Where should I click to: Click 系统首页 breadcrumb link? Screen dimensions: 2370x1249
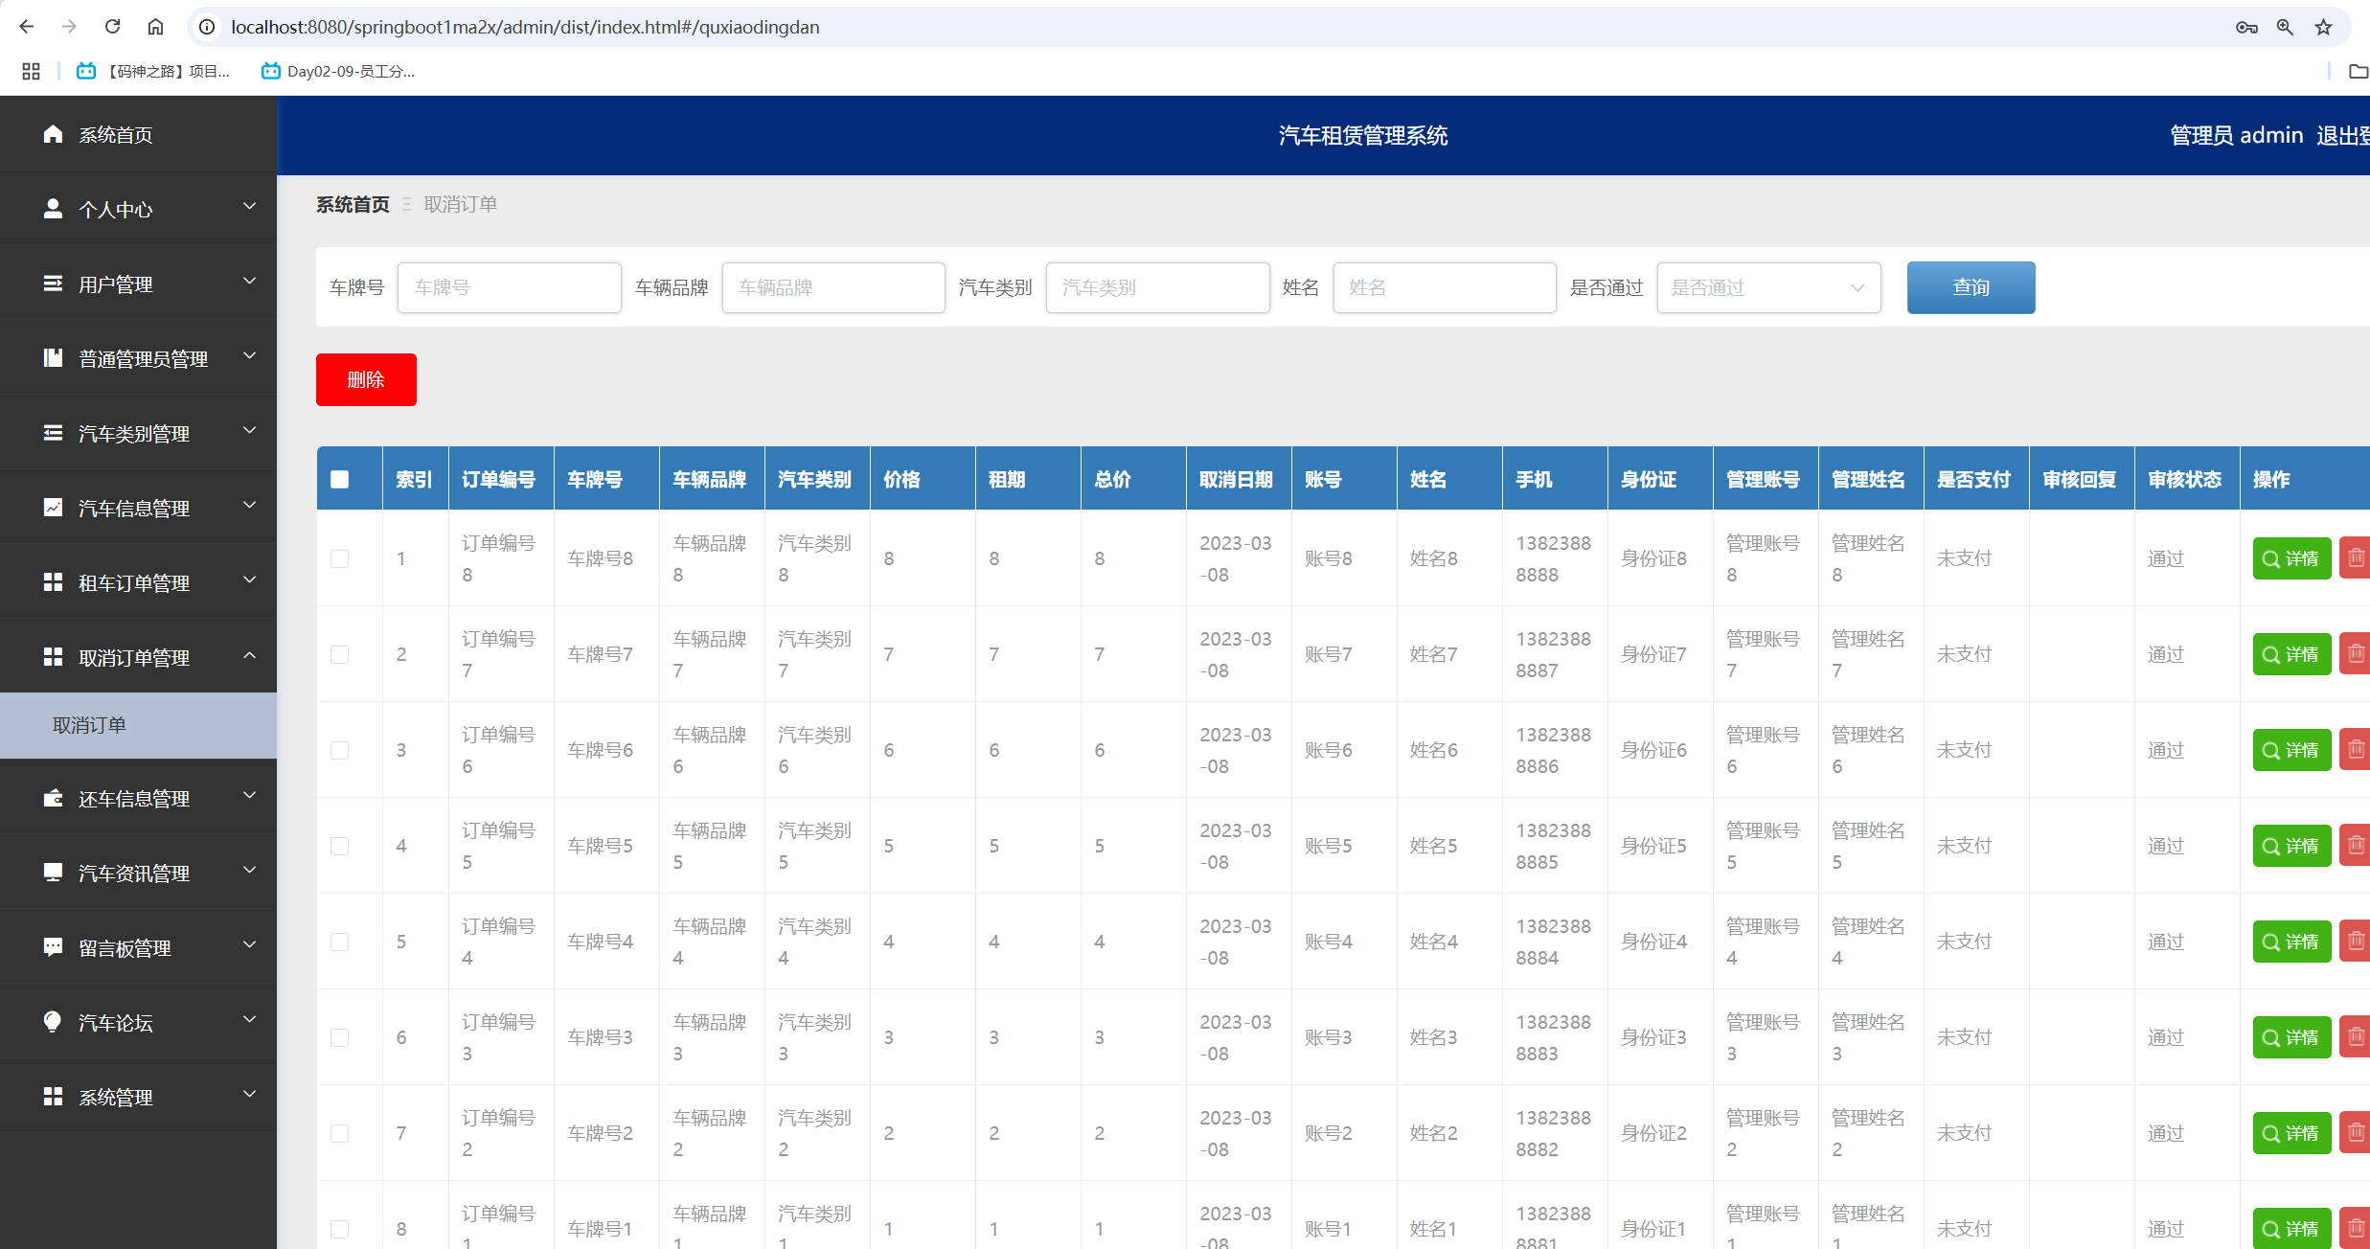(x=353, y=204)
